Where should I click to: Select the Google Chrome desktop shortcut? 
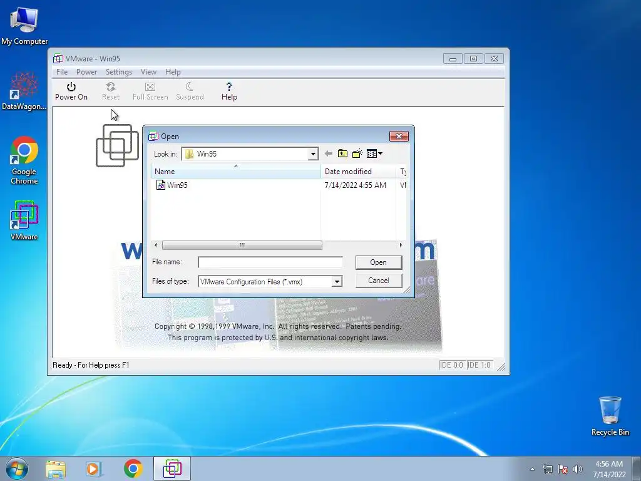point(24,160)
